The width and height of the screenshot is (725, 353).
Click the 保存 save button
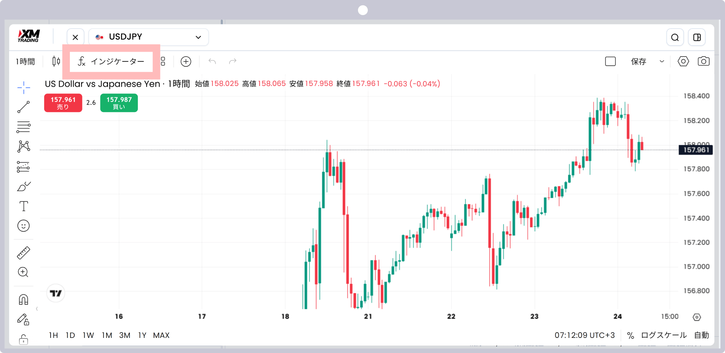click(x=639, y=61)
